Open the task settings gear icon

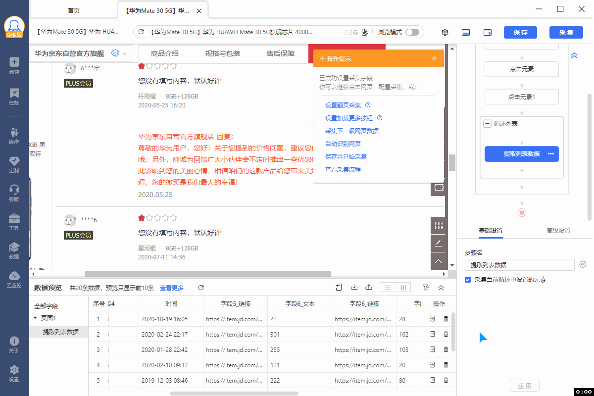pyautogui.click(x=445, y=32)
